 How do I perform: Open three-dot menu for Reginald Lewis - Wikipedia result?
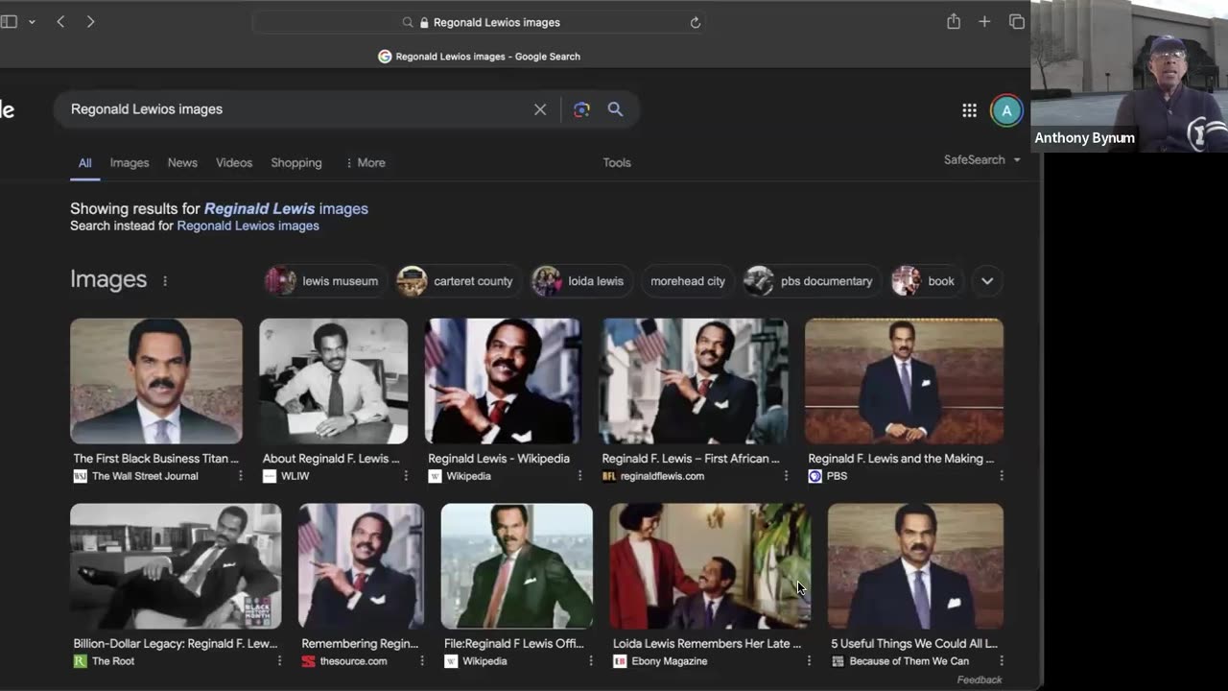tap(579, 476)
